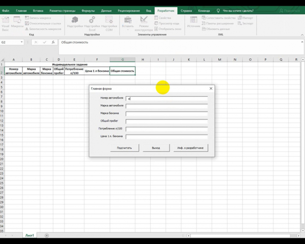The width and height of the screenshot is (305, 244).
Task: Add a new sheet with plus button
Action: pos(47,236)
